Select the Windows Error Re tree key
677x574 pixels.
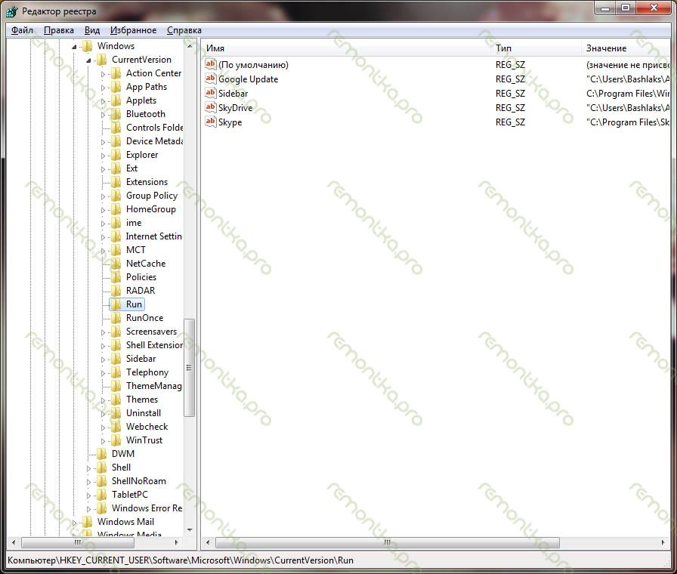coord(147,508)
